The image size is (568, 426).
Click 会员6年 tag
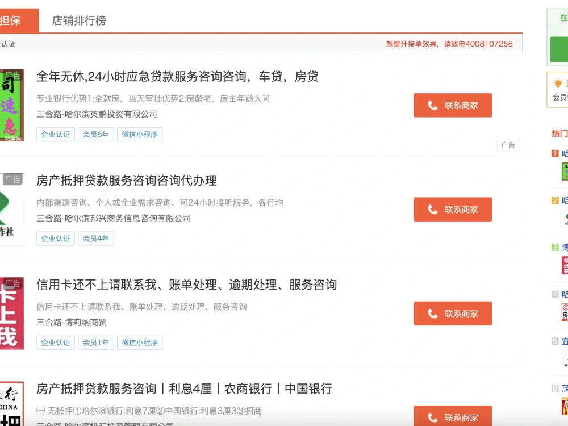(95, 135)
